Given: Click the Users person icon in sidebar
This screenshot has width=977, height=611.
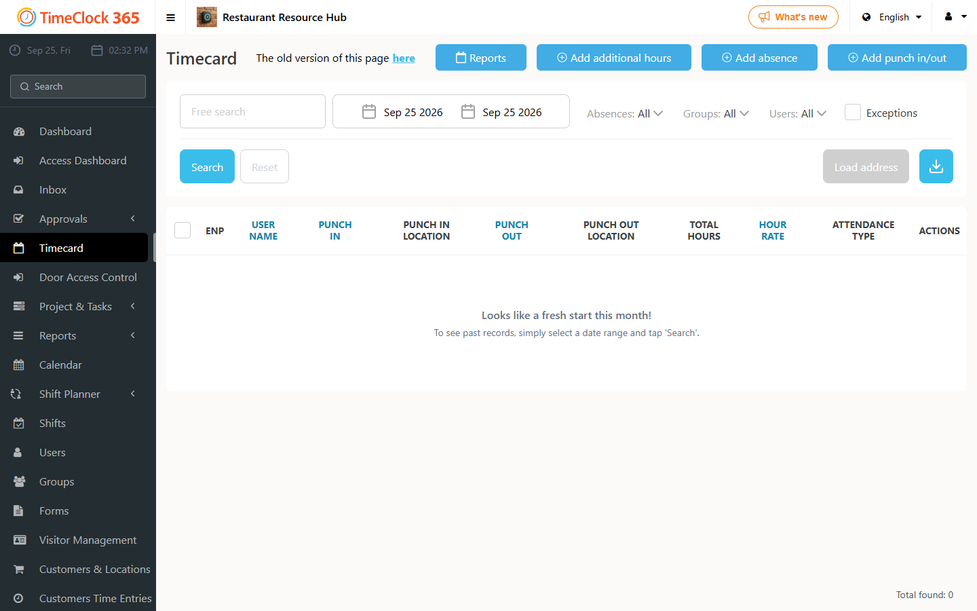Looking at the screenshot, I should click(x=18, y=453).
